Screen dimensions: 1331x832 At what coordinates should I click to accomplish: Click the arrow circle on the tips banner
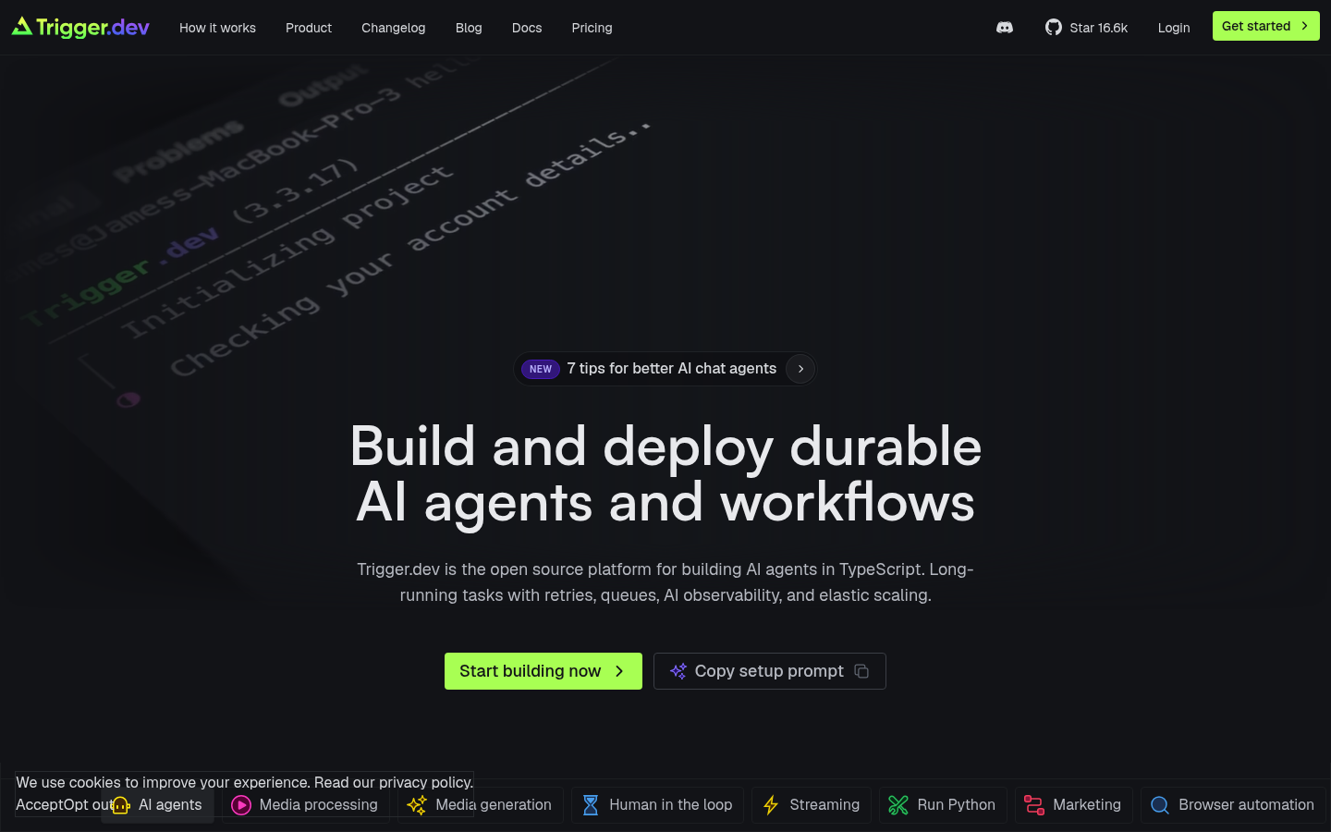[800, 369]
